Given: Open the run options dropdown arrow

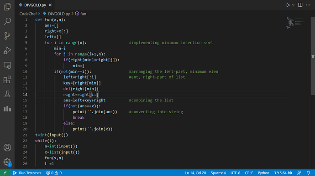Looking at the screenshot, I should click(x=293, y=5).
